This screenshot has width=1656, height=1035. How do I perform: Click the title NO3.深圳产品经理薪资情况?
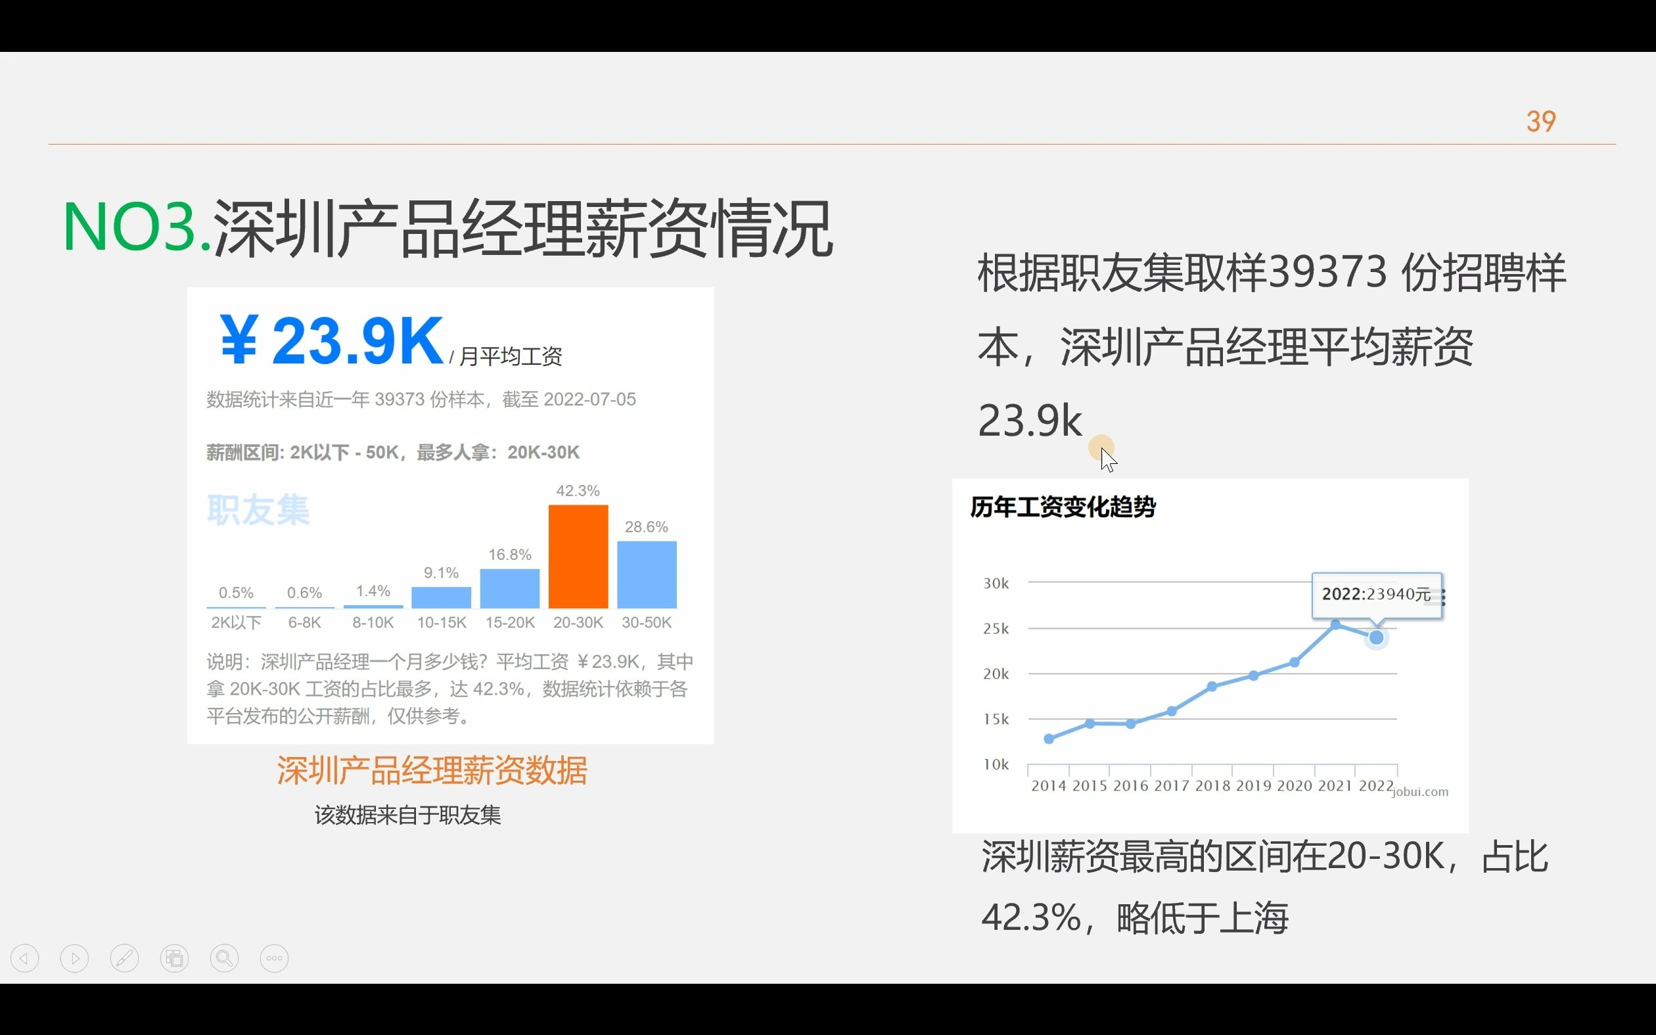point(448,229)
